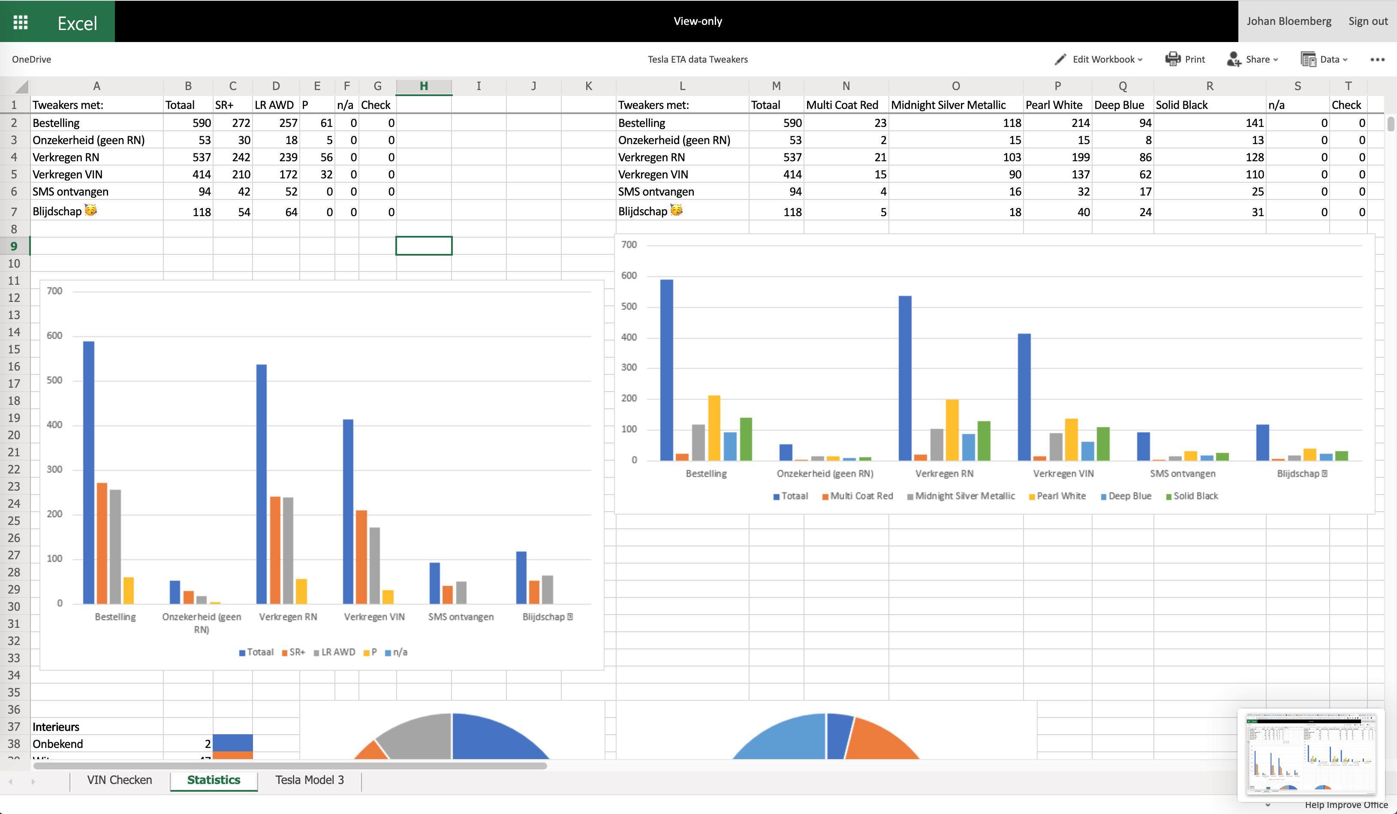Click the Totaal legend swatch in left chart
This screenshot has width=1397, height=814.
[x=242, y=653]
